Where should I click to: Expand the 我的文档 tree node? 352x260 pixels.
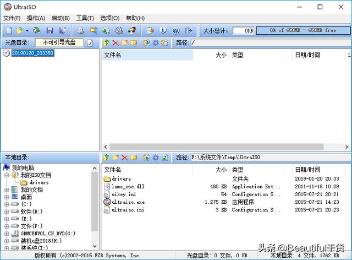(7, 189)
